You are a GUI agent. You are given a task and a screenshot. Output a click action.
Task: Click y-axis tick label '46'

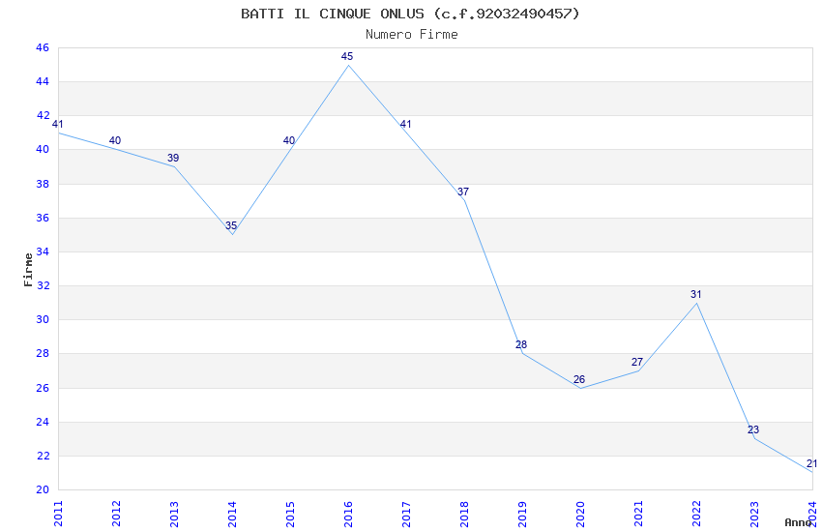[x=43, y=47]
